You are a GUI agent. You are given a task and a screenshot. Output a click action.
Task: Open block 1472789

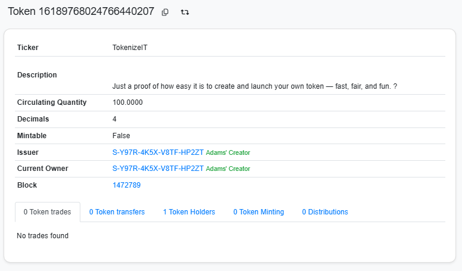tap(127, 185)
